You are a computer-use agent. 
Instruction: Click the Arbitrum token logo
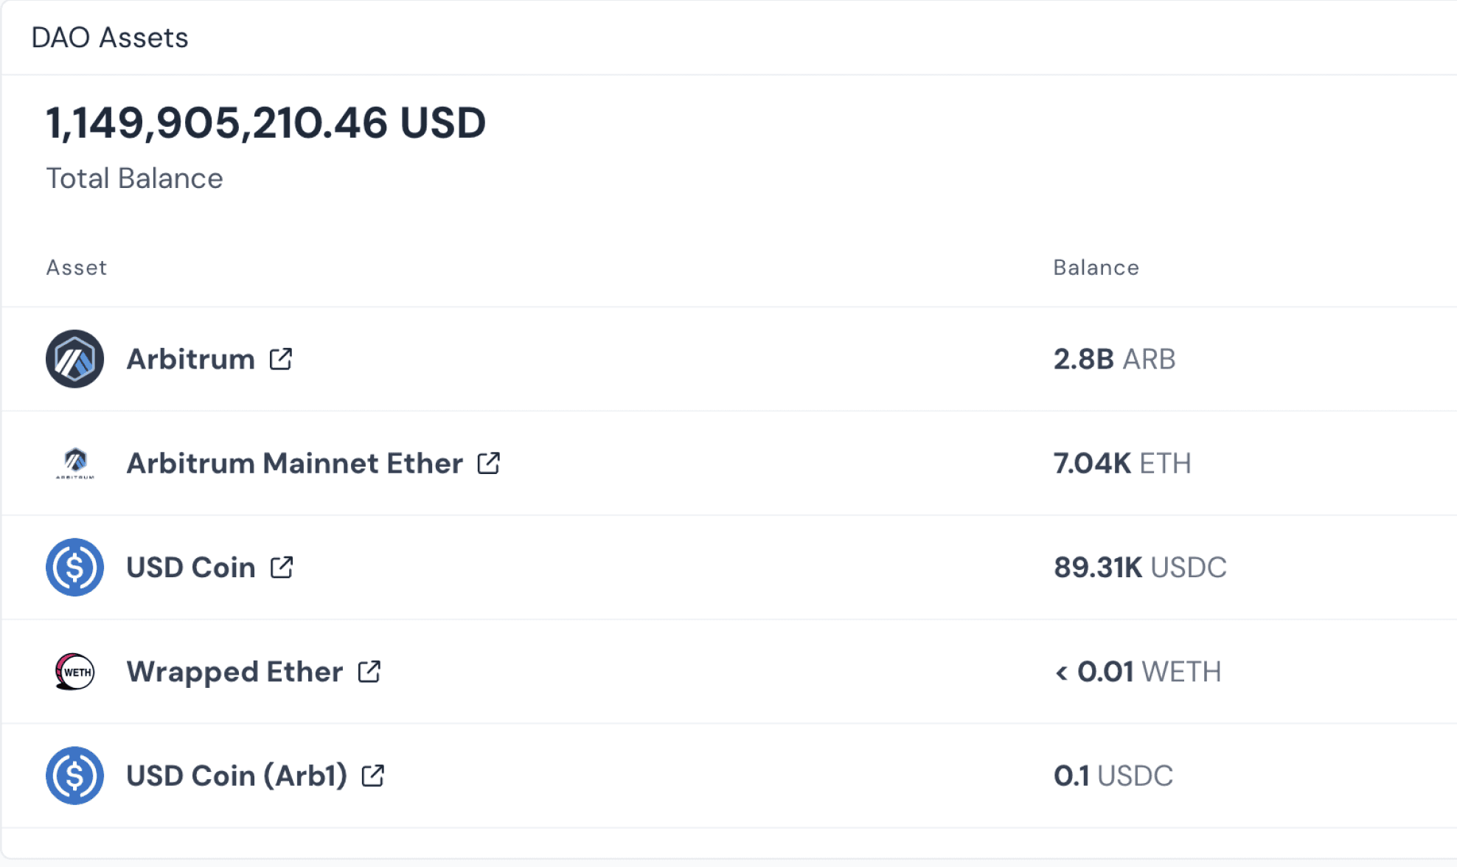pyautogui.click(x=74, y=359)
